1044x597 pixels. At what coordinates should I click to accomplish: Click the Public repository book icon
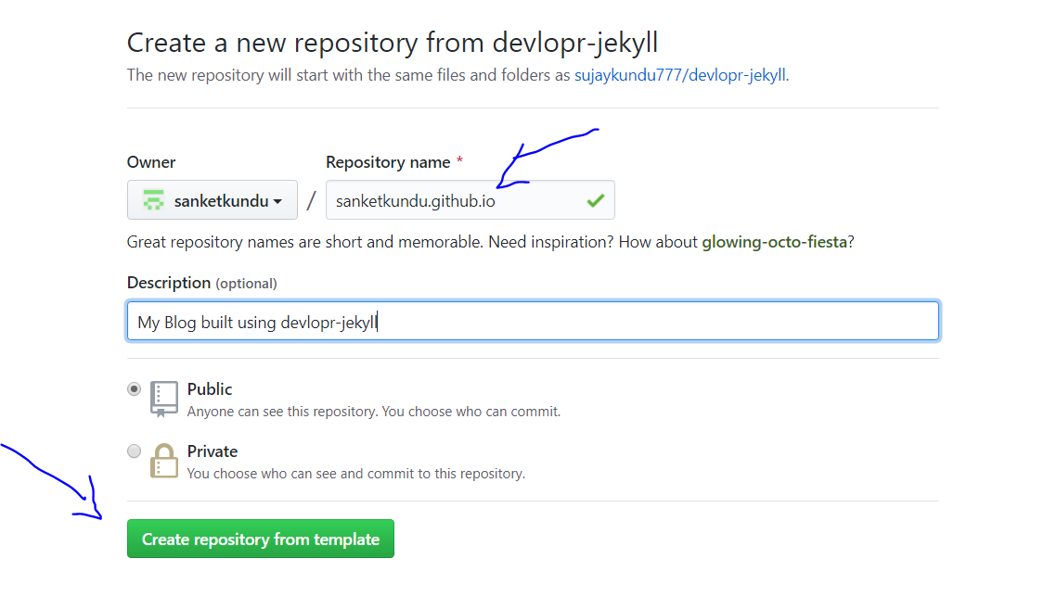163,399
